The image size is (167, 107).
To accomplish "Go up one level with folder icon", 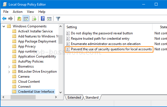I will (x=19, y=19).
